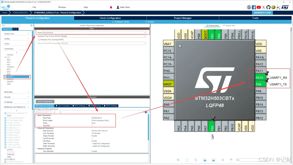Click the Facebook icon in header
Screen dimensions: 293x165
254,7
